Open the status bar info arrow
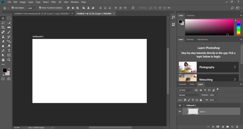 pyautogui.click(x=53, y=128)
